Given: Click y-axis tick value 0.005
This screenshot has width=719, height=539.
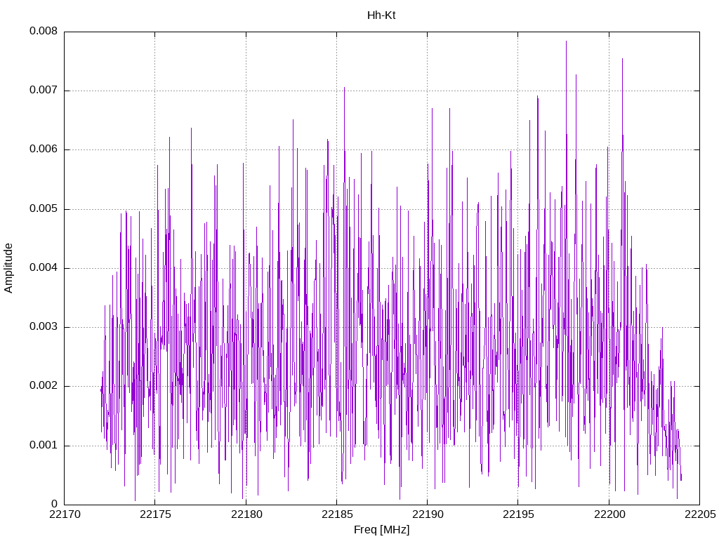Looking at the screenshot, I should coord(44,208).
